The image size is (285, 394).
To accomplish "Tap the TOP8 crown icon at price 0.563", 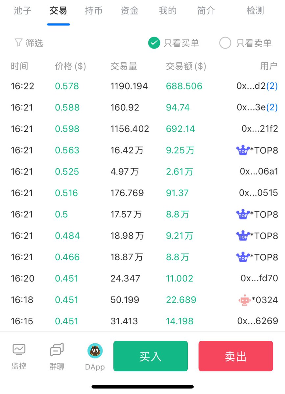I will tap(243, 151).
